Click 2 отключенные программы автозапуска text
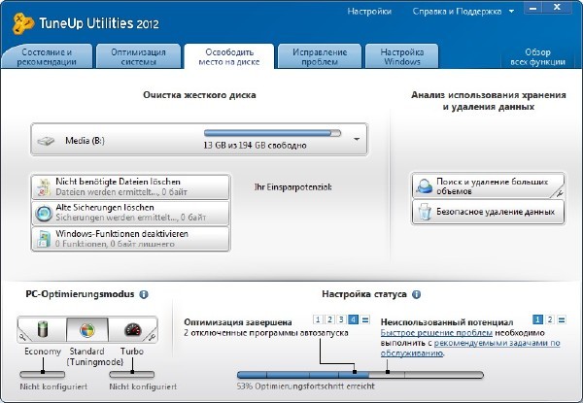The height and width of the screenshot is (403, 583). click(x=266, y=333)
